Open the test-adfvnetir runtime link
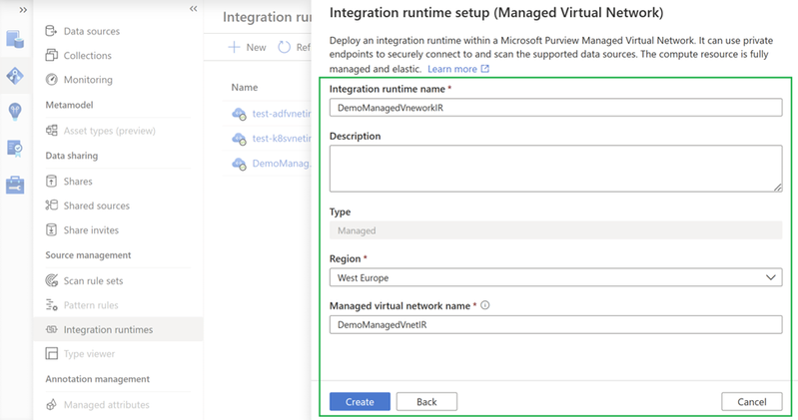The image size is (798, 420). tap(282, 114)
